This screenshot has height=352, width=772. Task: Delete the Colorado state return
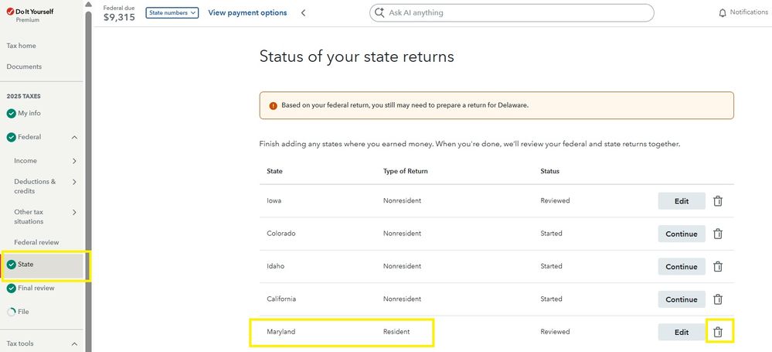[717, 234]
